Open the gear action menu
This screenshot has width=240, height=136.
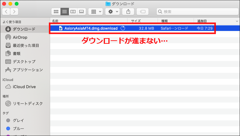pos(112,12)
